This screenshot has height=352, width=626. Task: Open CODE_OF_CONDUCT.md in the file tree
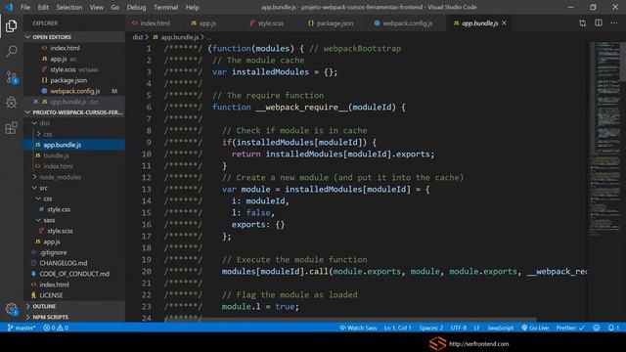tap(74, 274)
